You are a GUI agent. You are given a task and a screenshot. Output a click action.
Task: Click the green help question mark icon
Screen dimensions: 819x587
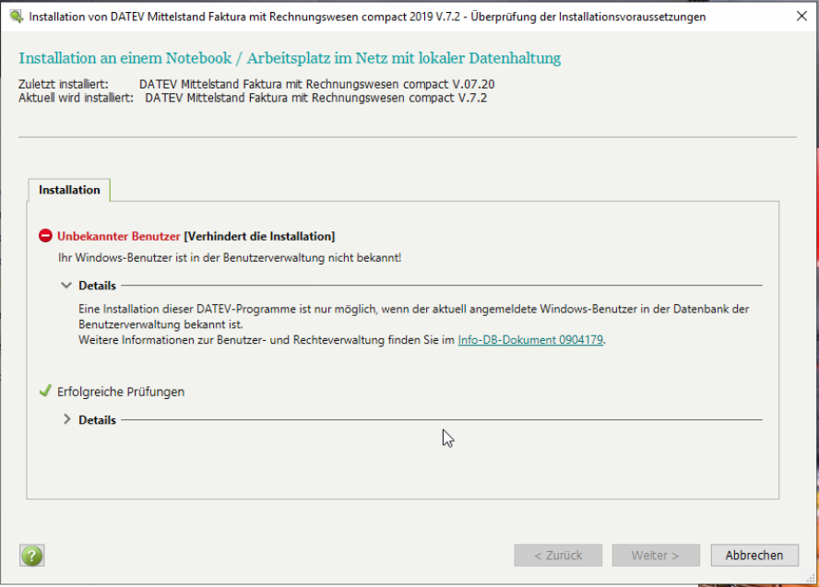tap(32, 556)
